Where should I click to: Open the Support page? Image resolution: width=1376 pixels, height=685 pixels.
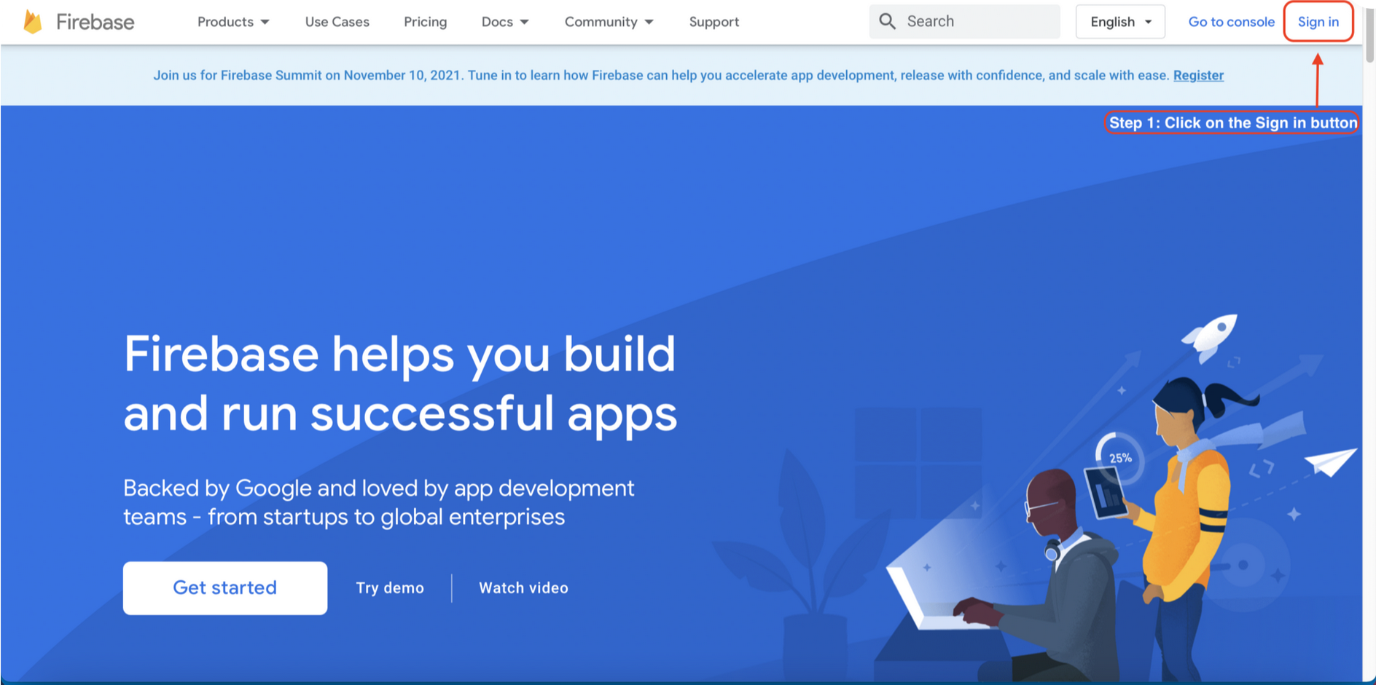[714, 22]
